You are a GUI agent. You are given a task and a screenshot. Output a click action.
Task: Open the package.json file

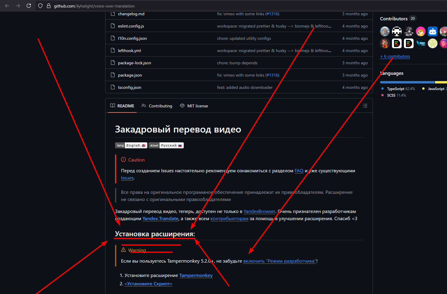130,75
